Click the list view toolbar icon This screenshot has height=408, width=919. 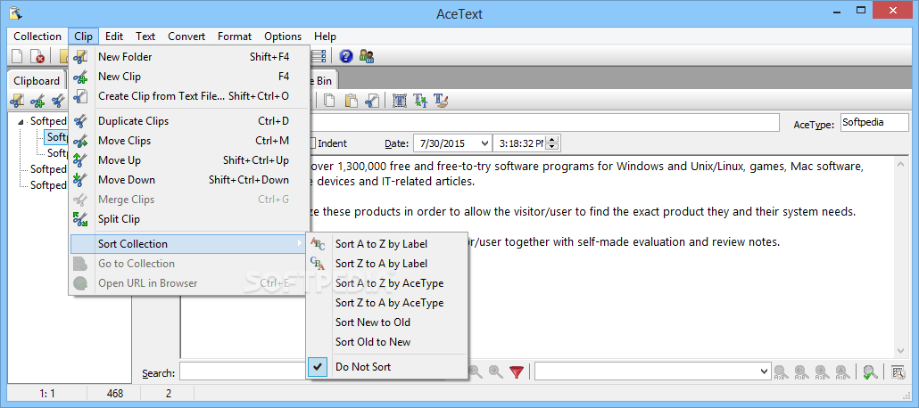point(319,56)
